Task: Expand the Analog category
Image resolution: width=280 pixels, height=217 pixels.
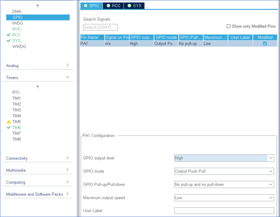Action: pyautogui.click(x=67, y=66)
